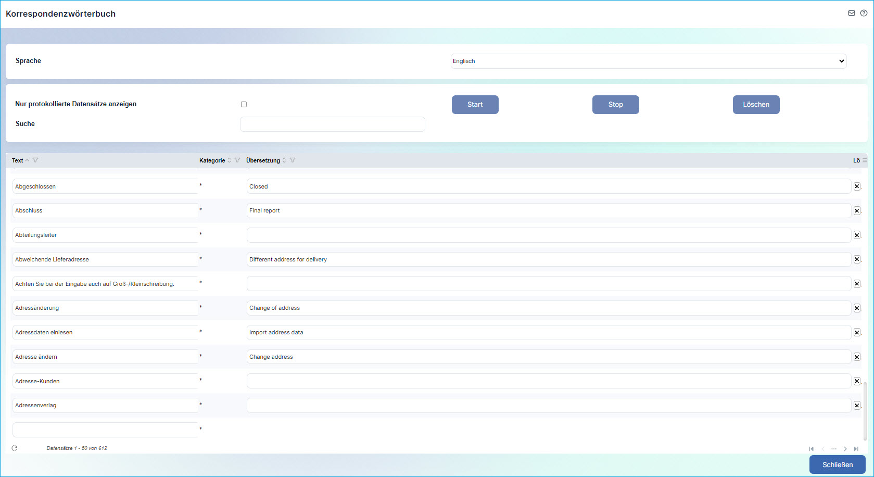Sort by the Übersetzung column arrows
The height and width of the screenshot is (477, 874).
pyautogui.click(x=284, y=160)
